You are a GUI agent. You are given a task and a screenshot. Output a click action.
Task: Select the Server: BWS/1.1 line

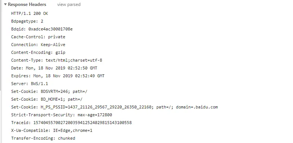(x=29, y=84)
